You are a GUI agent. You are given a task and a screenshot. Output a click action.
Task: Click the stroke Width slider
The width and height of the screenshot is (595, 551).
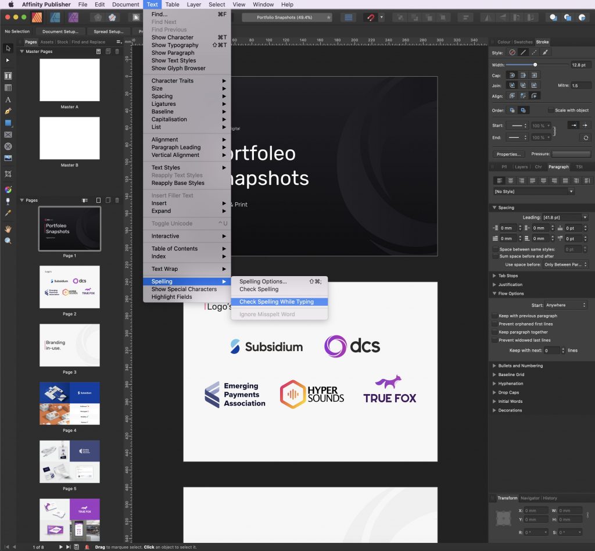pos(535,65)
